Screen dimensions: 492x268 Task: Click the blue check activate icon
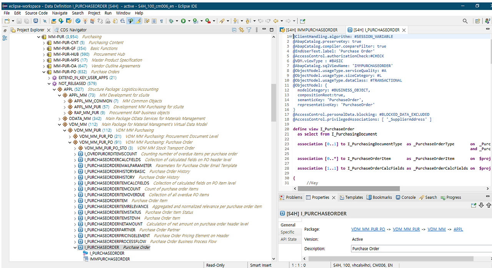coord(78,21)
